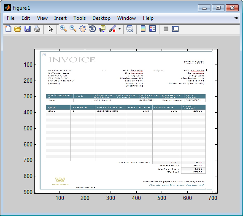Open the View menu
The width and height of the screenshot is (243, 216).
pyautogui.click(x=42, y=18)
